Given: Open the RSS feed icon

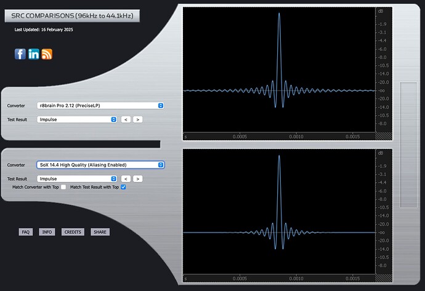Looking at the screenshot, I should point(47,54).
